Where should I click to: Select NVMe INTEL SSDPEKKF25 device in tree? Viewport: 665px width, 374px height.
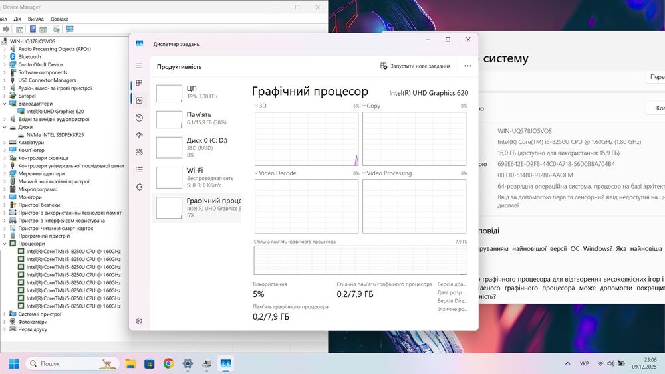55,135
